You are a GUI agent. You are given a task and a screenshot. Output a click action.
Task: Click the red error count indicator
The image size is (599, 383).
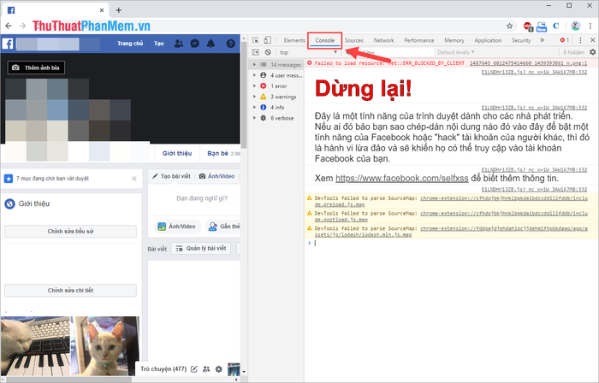click(x=564, y=40)
